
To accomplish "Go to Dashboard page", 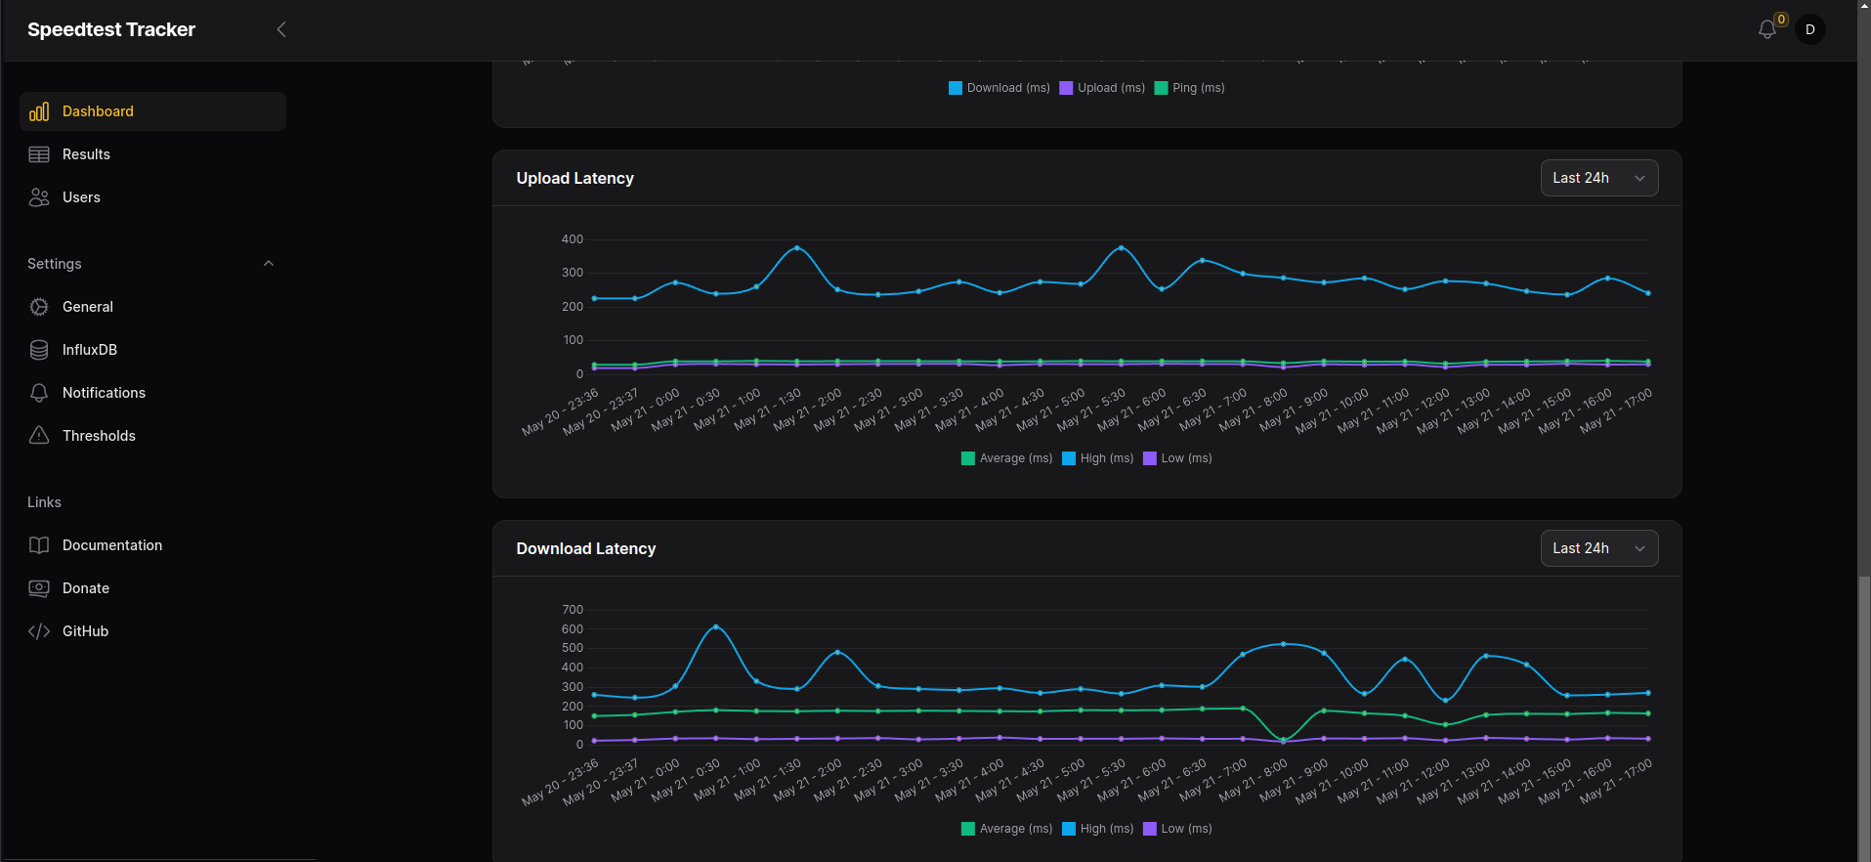I will [x=152, y=111].
